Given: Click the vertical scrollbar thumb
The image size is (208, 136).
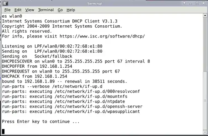Looking at the screenshot, I should 205,101.
